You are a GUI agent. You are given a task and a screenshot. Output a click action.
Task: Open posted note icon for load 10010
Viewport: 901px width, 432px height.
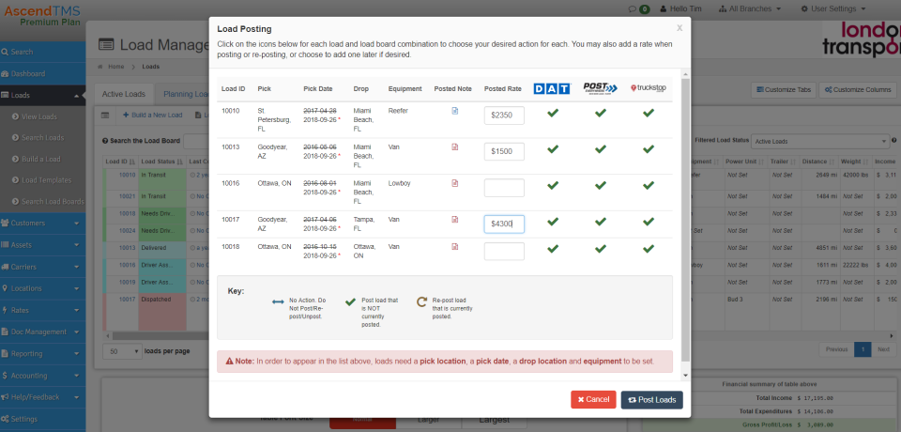[455, 111]
